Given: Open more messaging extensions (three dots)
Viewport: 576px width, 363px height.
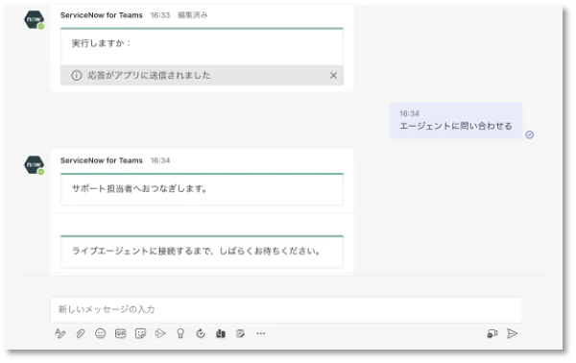Looking at the screenshot, I should tap(261, 333).
